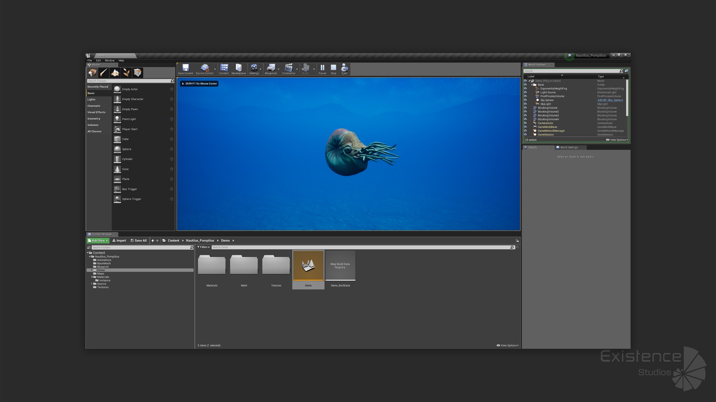The width and height of the screenshot is (716, 402).
Task: Open the Filters dropdown
Action: coord(204,247)
